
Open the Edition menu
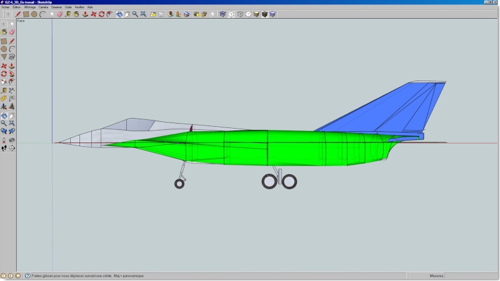point(17,7)
